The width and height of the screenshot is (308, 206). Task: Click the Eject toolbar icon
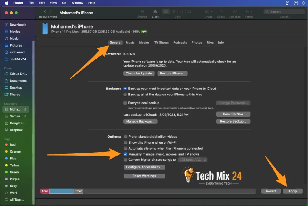pos(155,12)
